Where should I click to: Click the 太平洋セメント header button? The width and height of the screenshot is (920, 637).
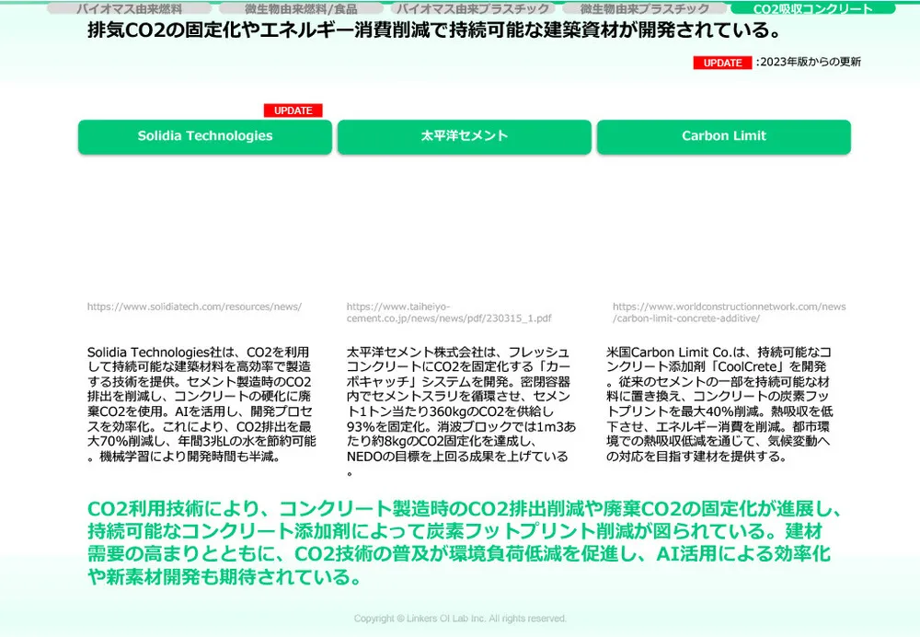(x=466, y=135)
